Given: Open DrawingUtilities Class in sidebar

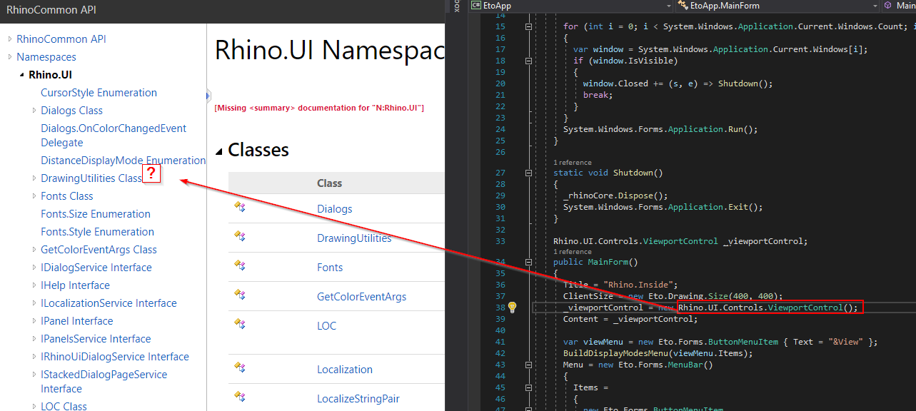Looking at the screenshot, I should click(x=91, y=178).
